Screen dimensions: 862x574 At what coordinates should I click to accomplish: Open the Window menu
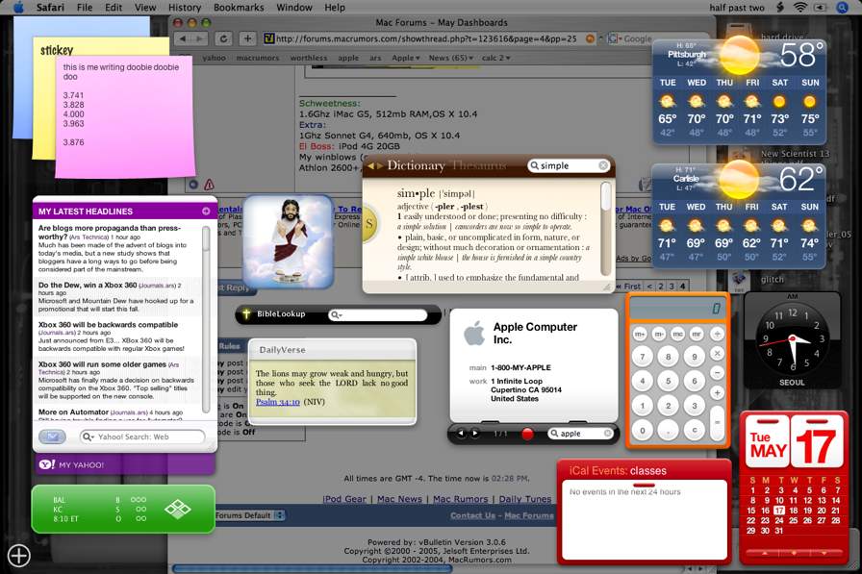[294, 7]
